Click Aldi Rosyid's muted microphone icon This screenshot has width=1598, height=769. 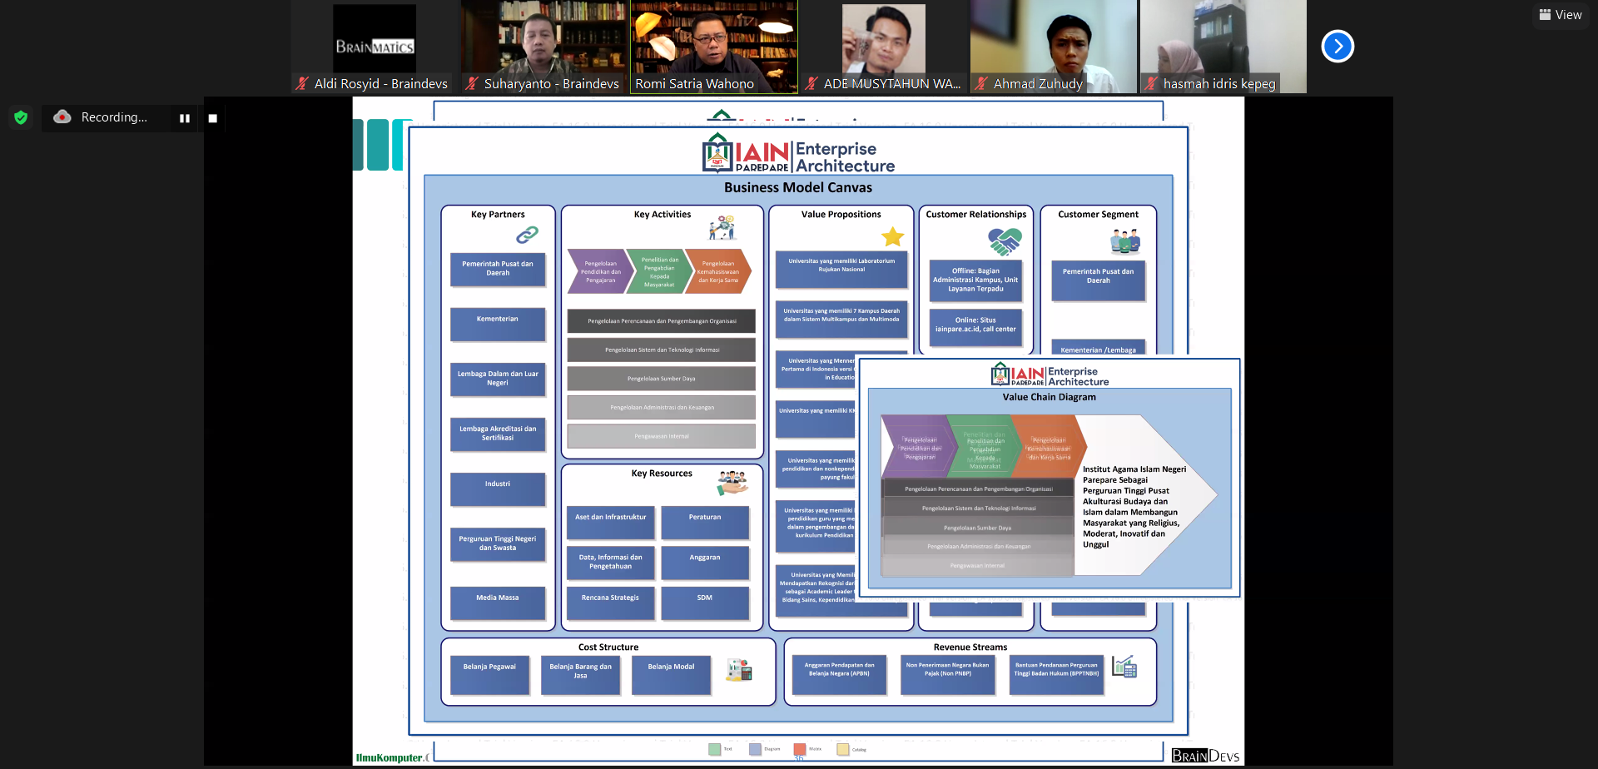tap(303, 83)
